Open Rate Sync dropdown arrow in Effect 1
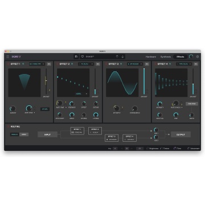This screenshot has height=205, width=205. coord(35,113)
